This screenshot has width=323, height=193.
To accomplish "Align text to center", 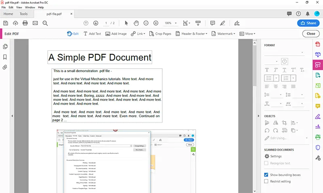I will pos(276,86).
